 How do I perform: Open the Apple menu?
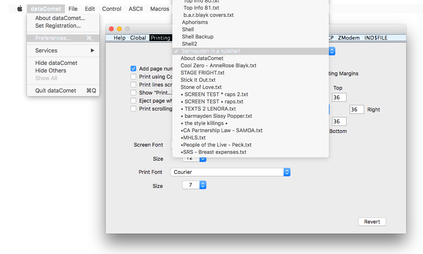click(x=20, y=9)
